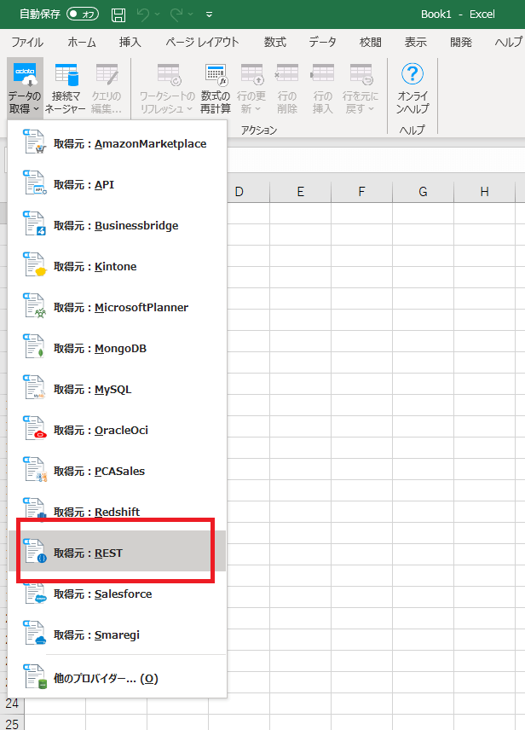Click the Save floppy disk icon
Screen dimensions: 525x730
click(x=118, y=14)
